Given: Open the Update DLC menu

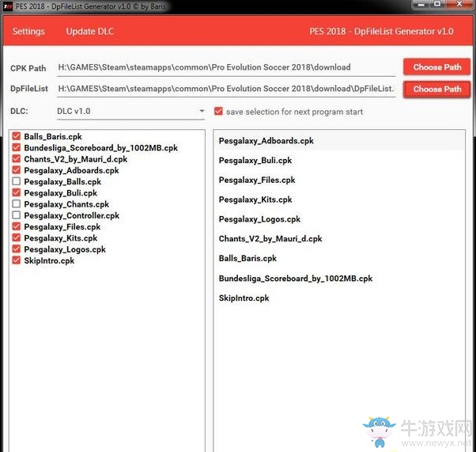Looking at the screenshot, I should pos(90,32).
